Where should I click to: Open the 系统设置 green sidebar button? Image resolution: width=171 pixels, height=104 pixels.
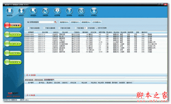tap(13, 62)
